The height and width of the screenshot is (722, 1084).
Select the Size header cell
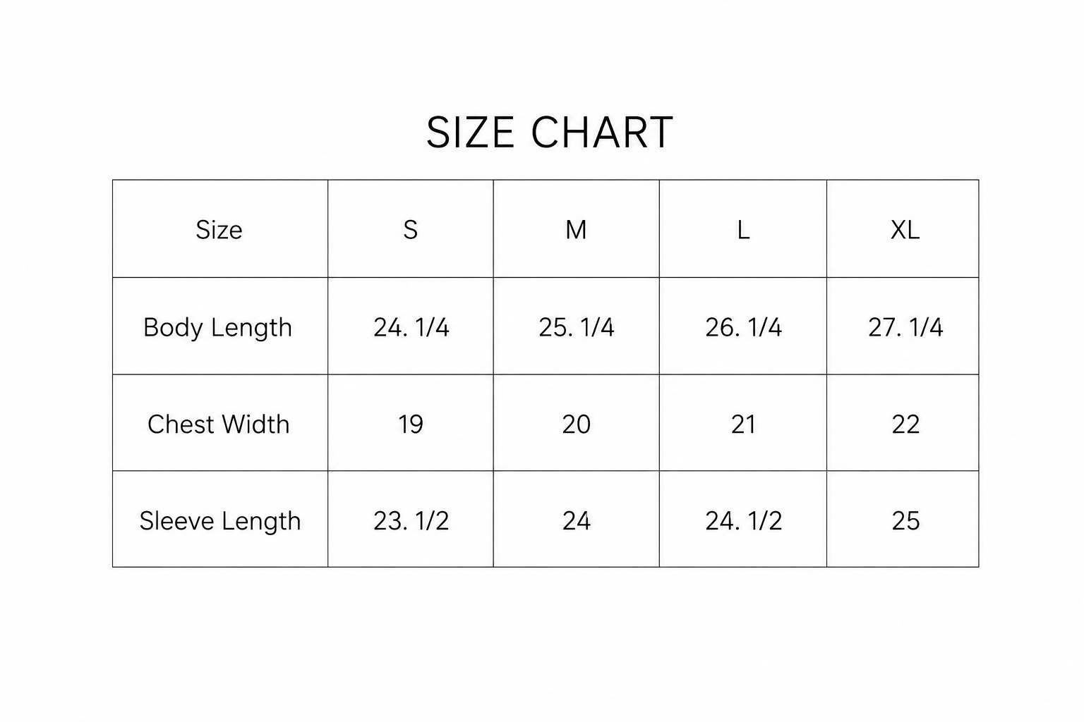(219, 230)
